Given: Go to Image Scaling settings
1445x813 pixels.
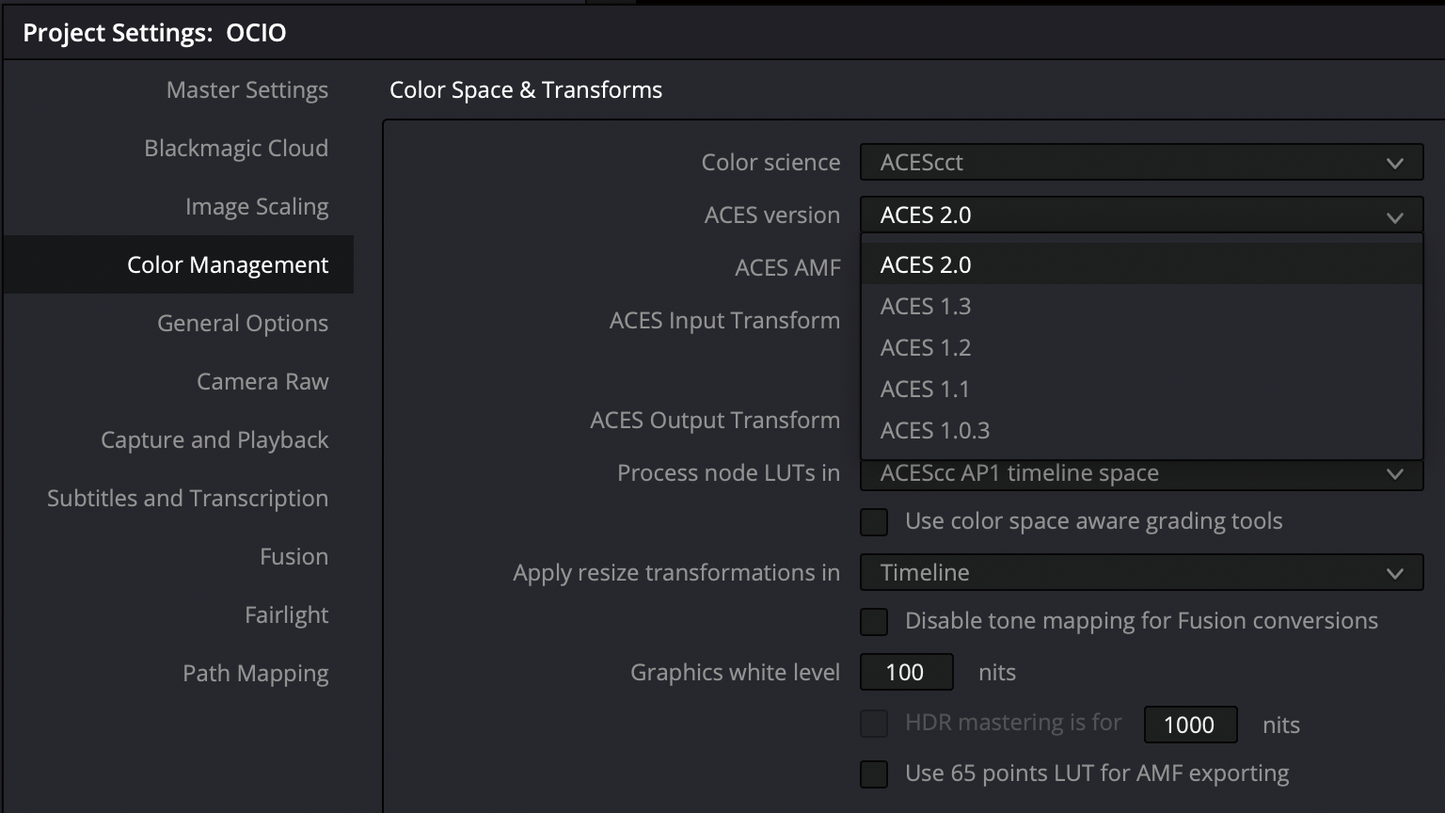Looking at the screenshot, I should click(257, 206).
